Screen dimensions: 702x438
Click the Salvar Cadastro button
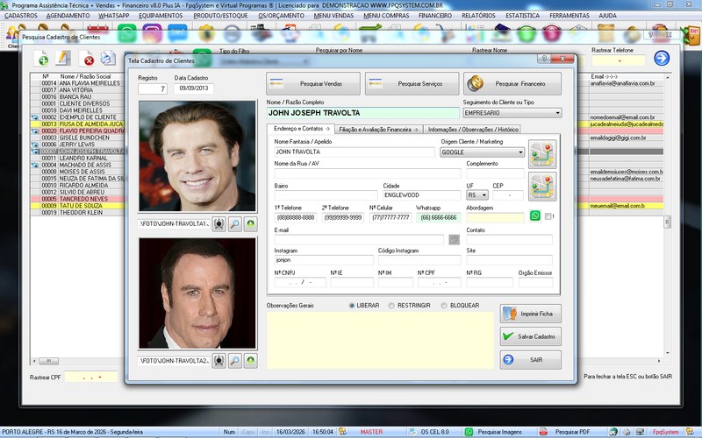[531, 336]
